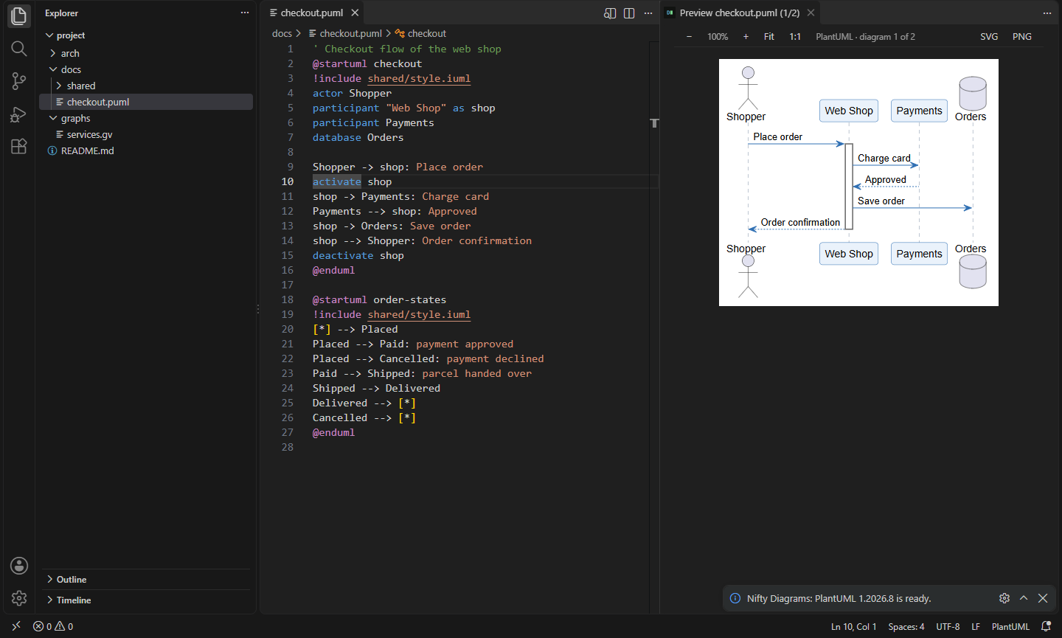Open the Accounts menu icon
This screenshot has height=638, width=1062.
point(19,566)
